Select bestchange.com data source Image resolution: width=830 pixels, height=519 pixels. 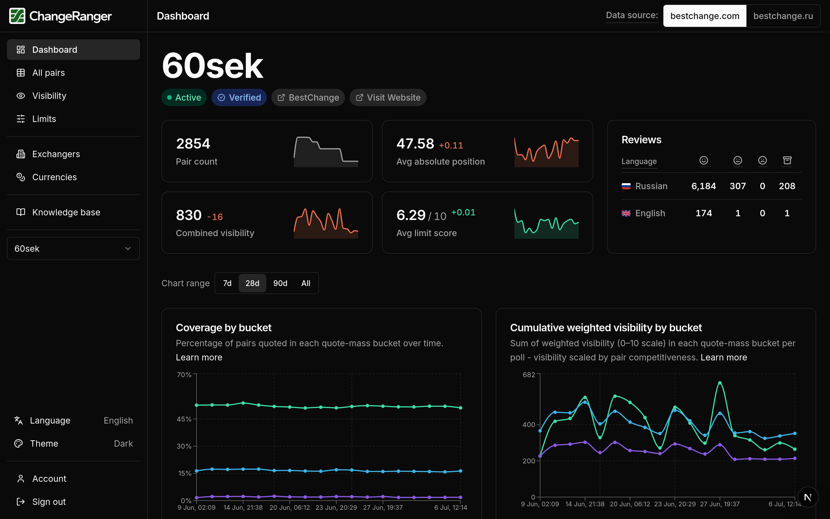click(704, 16)
